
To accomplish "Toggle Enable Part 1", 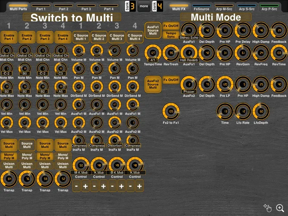I will click(x=9, y=37).
